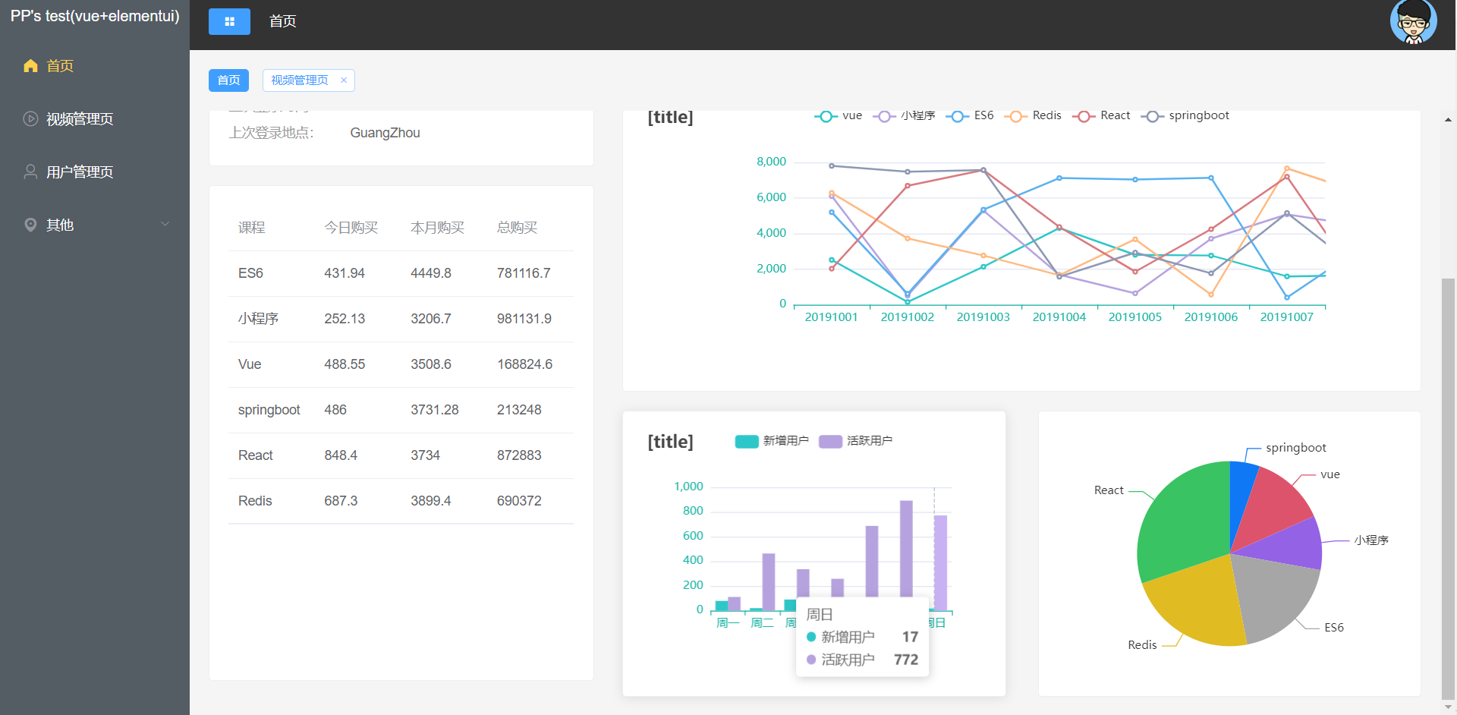This screenshot has height=715, width=1457.
Task: Select the 小程序 course row name
Action: (258, 319)
